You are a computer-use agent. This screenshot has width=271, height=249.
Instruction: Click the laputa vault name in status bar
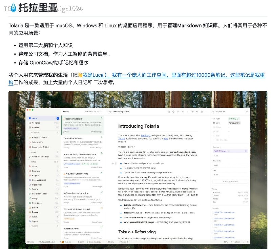point(31,242)
